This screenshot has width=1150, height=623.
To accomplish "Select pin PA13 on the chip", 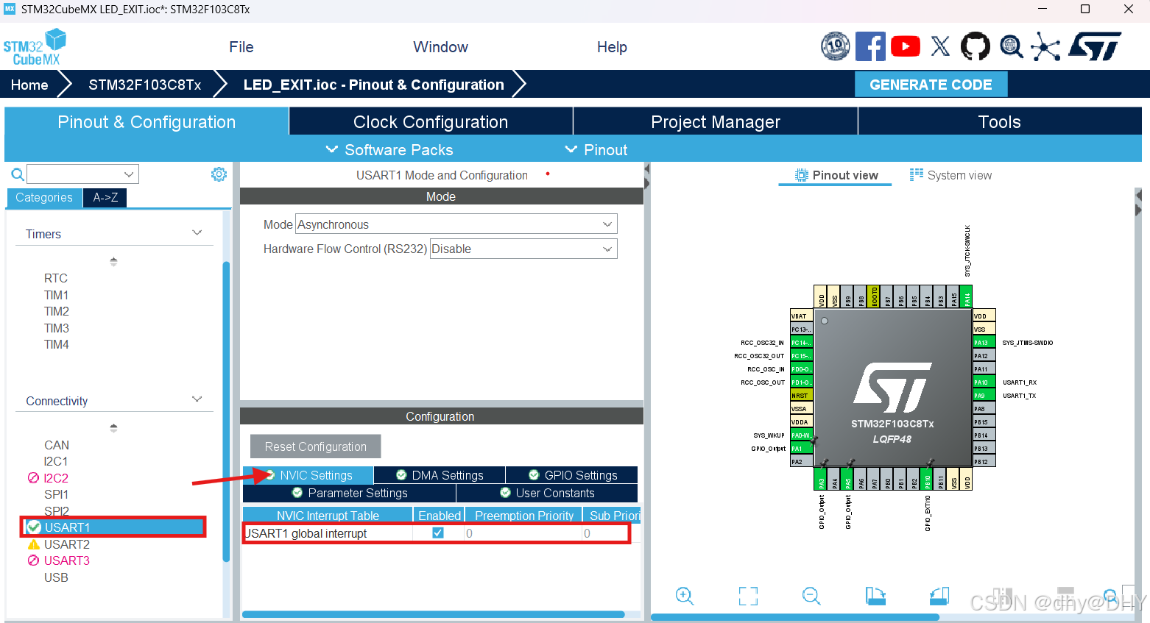I will [984, 343].
